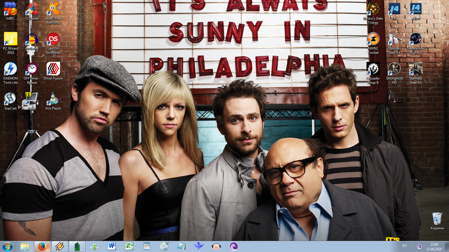Viewport: 449px width, 252px height.
Task: Select the fm game shortcut icon
Action: pos(394,11)
